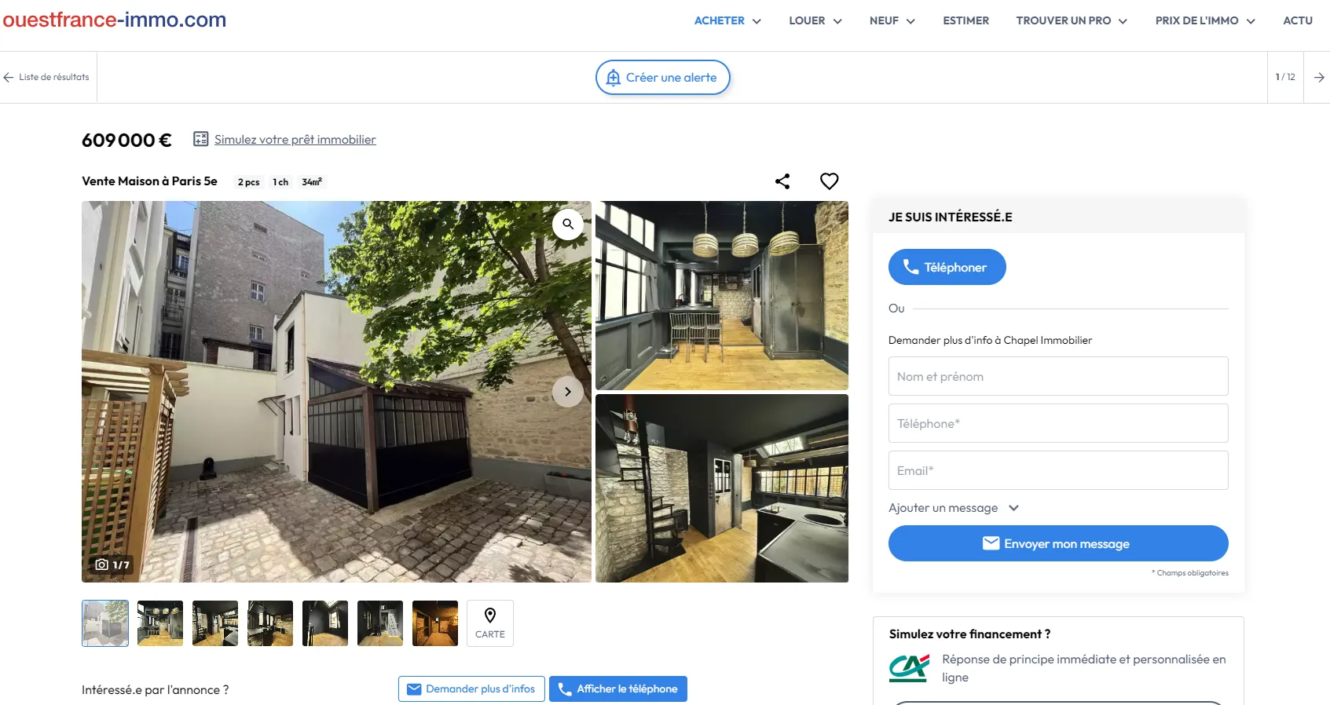Focus the Téléphone input field
The width and height of the screenshot is (1330, 705).
click(x=1058, y=423)
